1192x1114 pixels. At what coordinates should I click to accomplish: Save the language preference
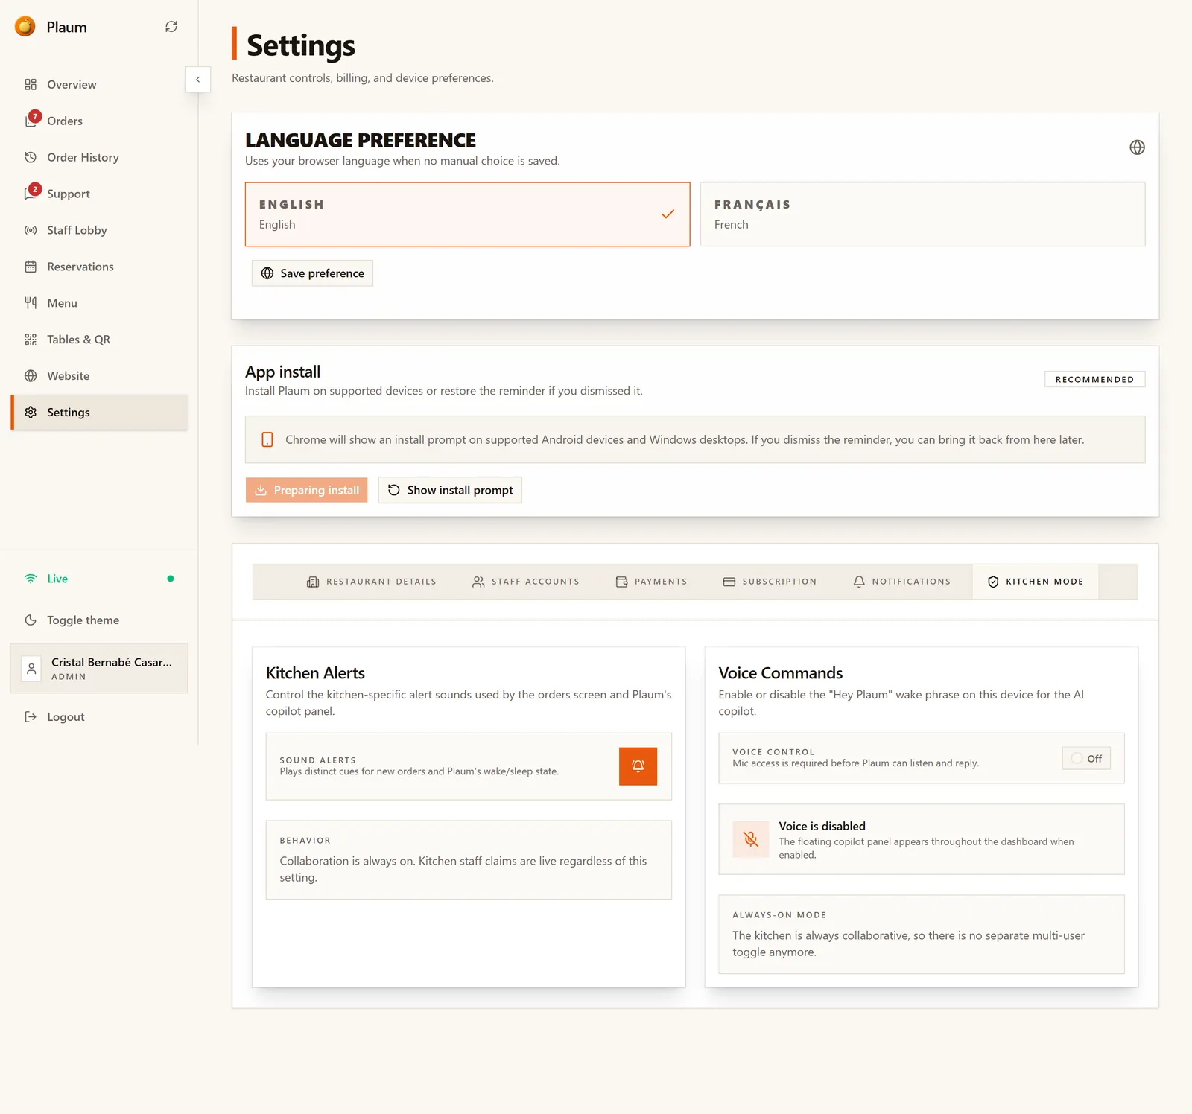coord(312,273)
